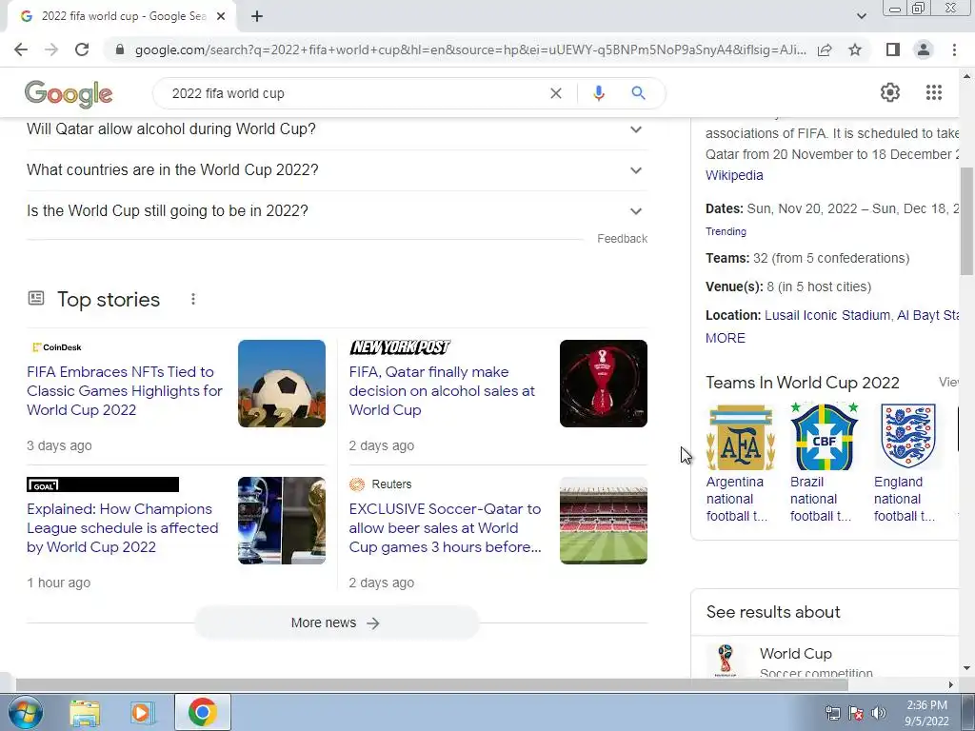Click the Google logo
Screen dimensions: 975x731
pos(69,94)
